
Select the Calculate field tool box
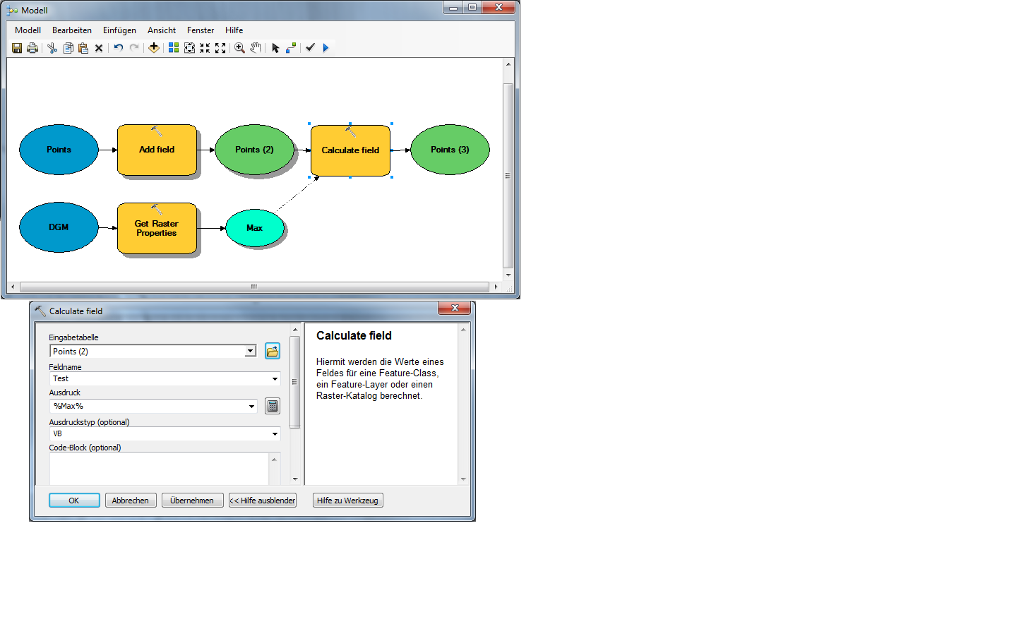(x=350, y=150)
